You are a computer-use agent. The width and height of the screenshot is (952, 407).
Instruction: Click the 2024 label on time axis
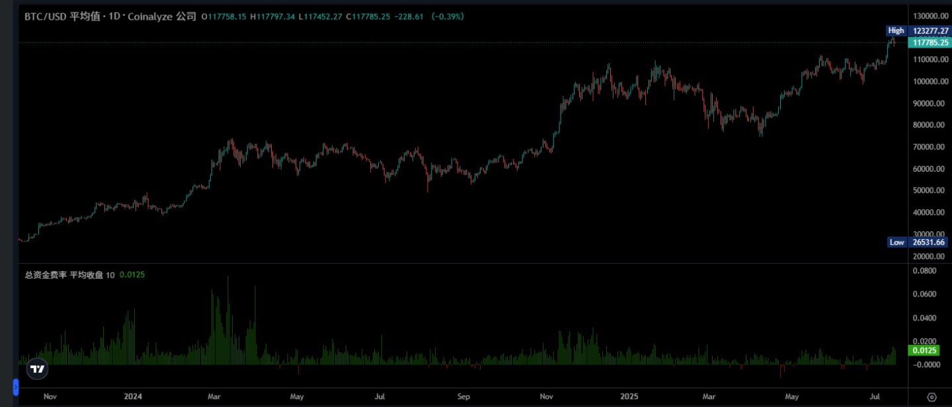coord(134,397)
